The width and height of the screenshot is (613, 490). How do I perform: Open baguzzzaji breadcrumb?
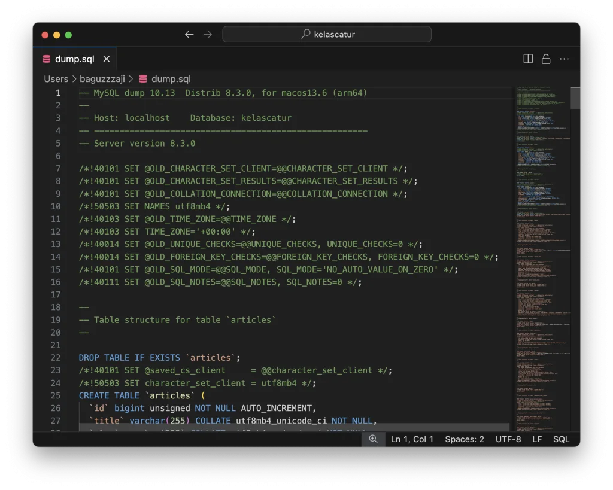click(x=102, y=79)
